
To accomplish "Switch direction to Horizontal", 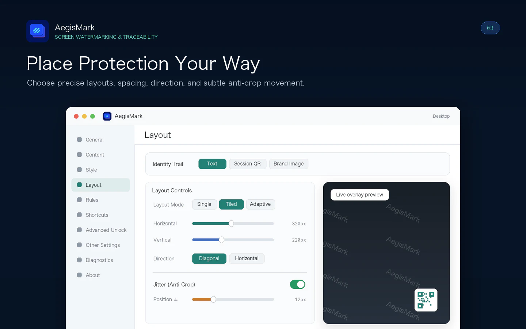I will (247, 258).
